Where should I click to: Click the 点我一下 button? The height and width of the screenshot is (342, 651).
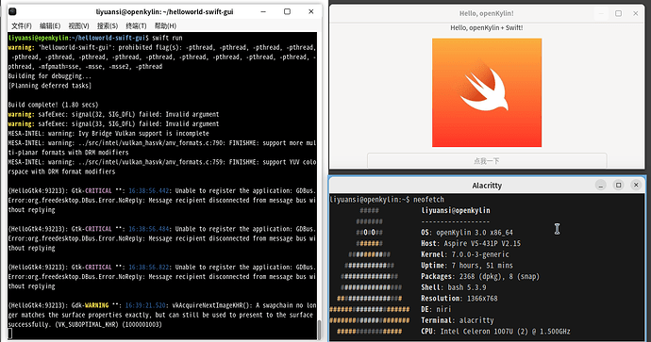(x=487, y=160)
